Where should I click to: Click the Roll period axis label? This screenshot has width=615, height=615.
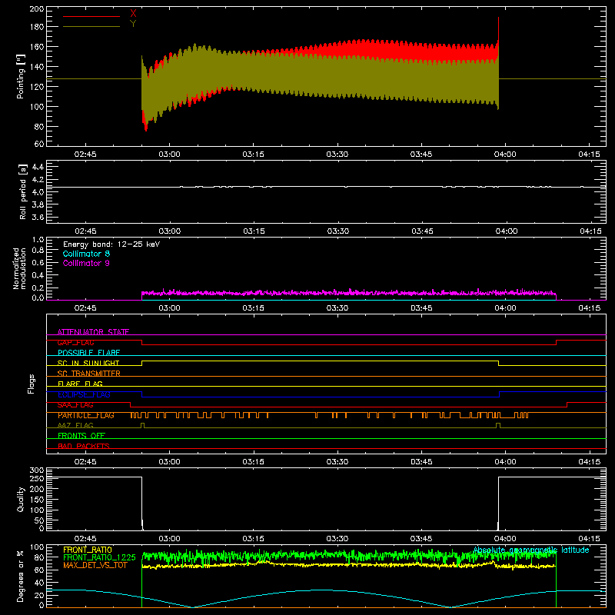[23, 191]
